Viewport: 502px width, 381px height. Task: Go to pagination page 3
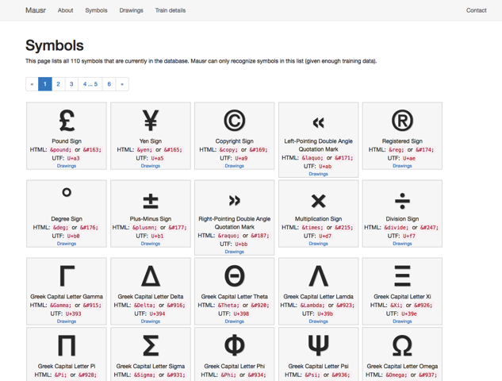pos(71,84)
